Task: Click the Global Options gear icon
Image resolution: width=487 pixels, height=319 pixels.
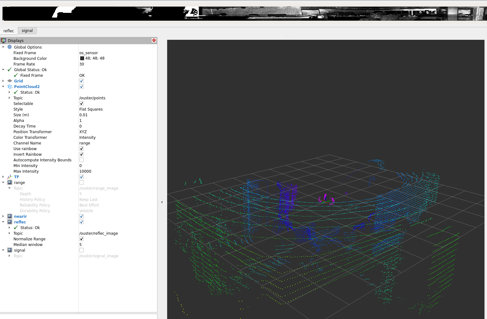Action: [10, 47]
